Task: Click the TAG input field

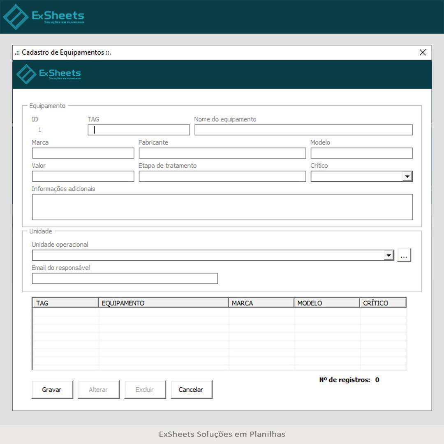Action: point(139,130)
